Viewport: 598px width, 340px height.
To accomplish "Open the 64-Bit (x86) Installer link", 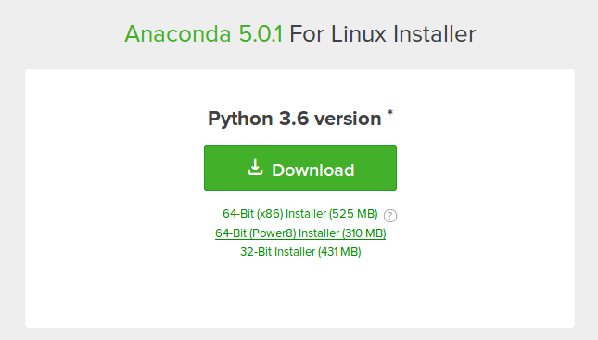I will (299, 214).
